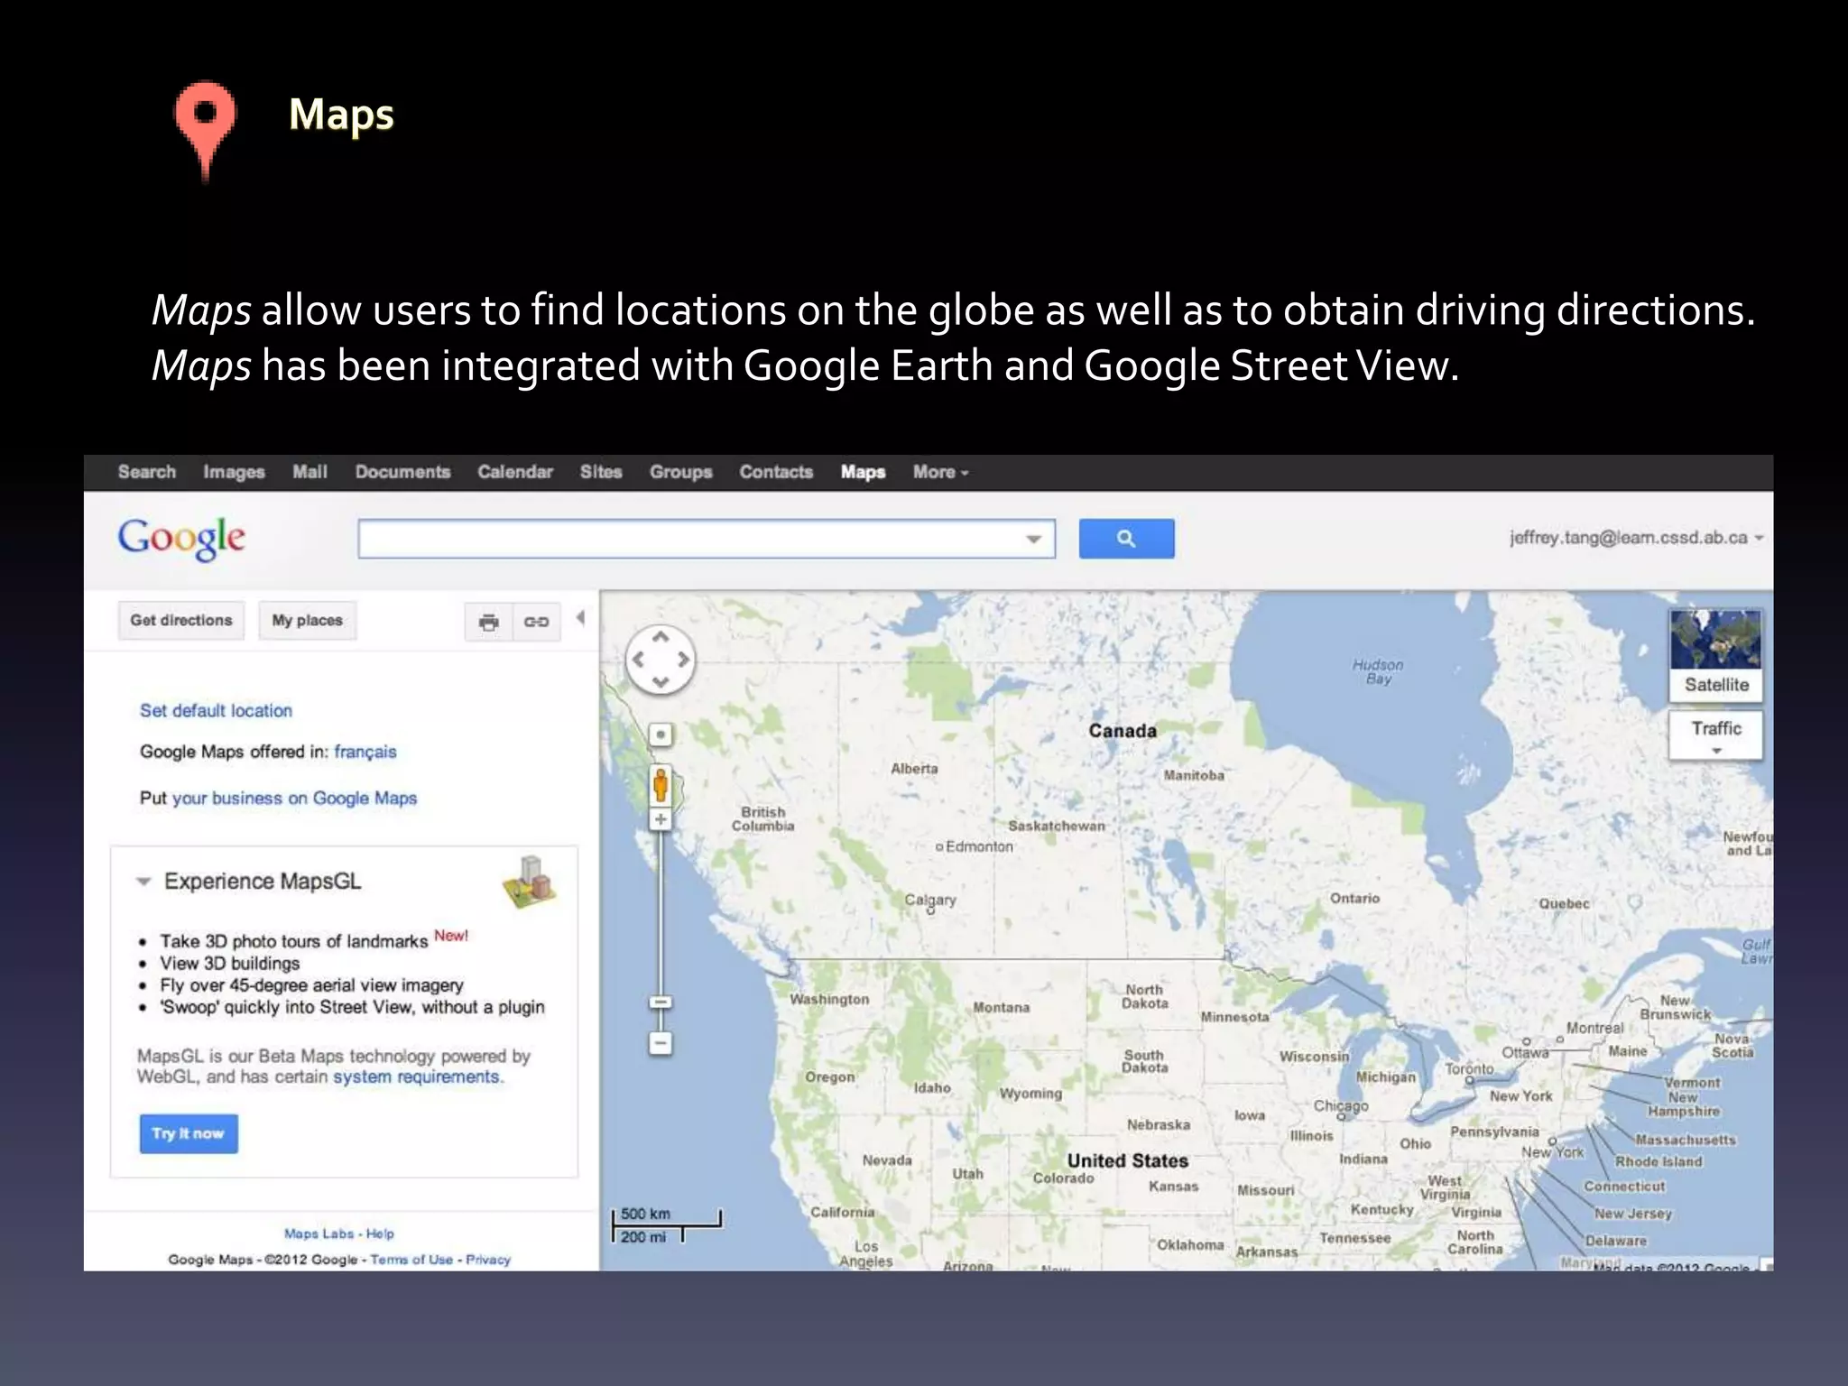Click the Chicago city label
Screen dimensions: 1848x1386
click(x=1341, y=1106)
